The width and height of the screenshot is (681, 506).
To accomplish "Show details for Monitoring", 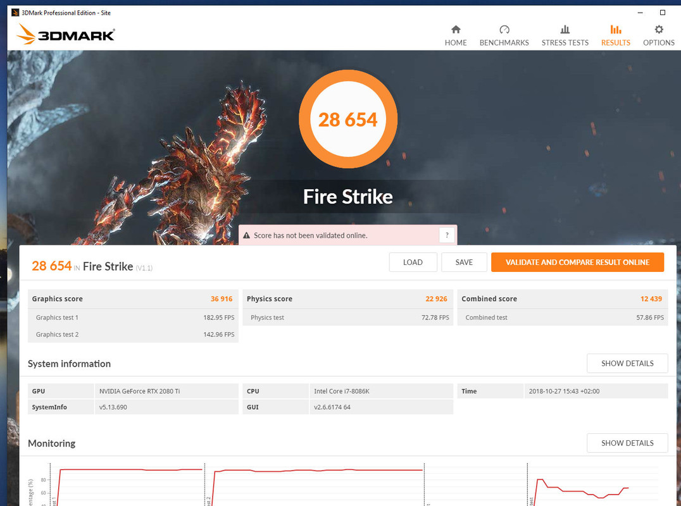I will tap(627, 443).
